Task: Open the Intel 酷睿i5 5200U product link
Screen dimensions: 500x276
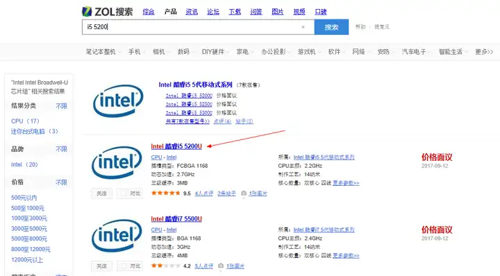Action: pyautogui.click(x=176, y=146)
